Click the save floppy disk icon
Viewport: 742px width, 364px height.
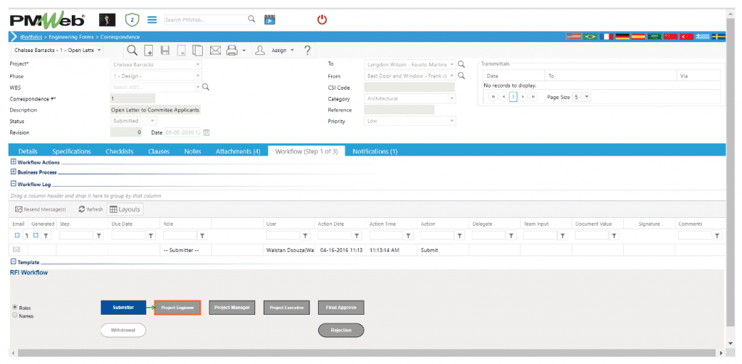[x=165, y=51]
